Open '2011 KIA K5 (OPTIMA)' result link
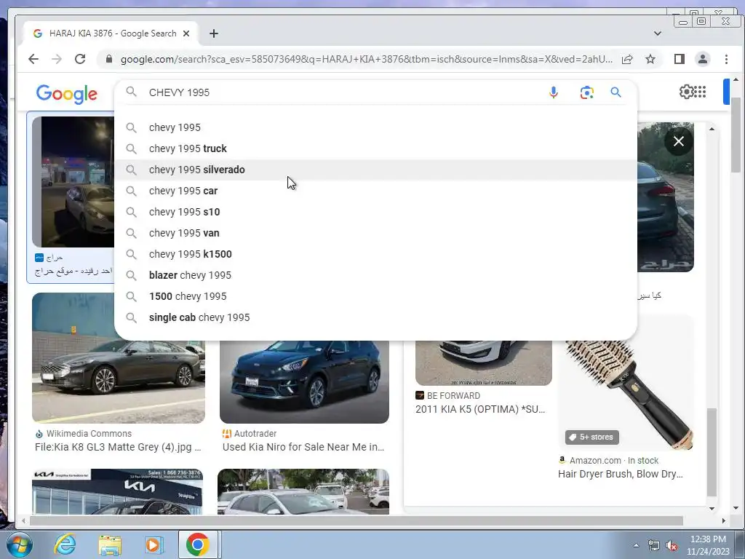 480,409
